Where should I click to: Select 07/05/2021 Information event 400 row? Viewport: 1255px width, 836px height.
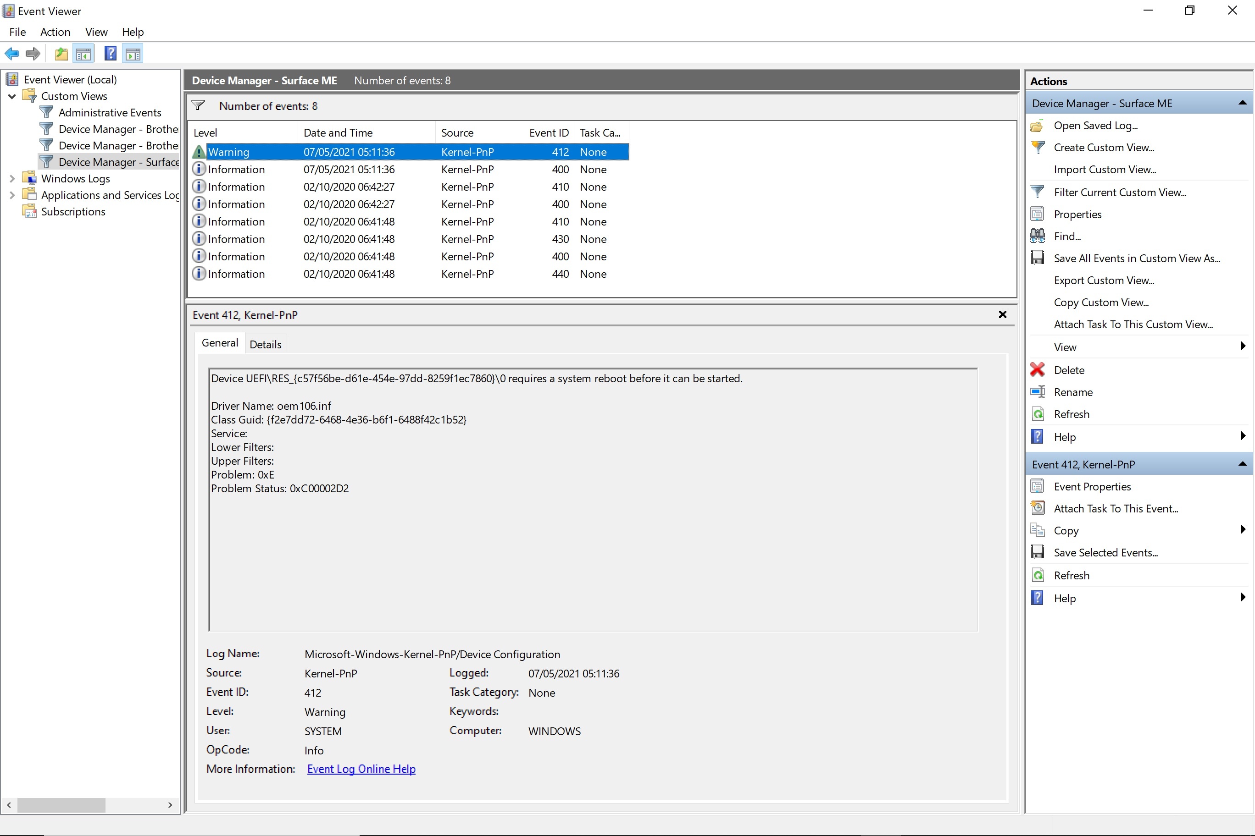[x=410, y=170]
